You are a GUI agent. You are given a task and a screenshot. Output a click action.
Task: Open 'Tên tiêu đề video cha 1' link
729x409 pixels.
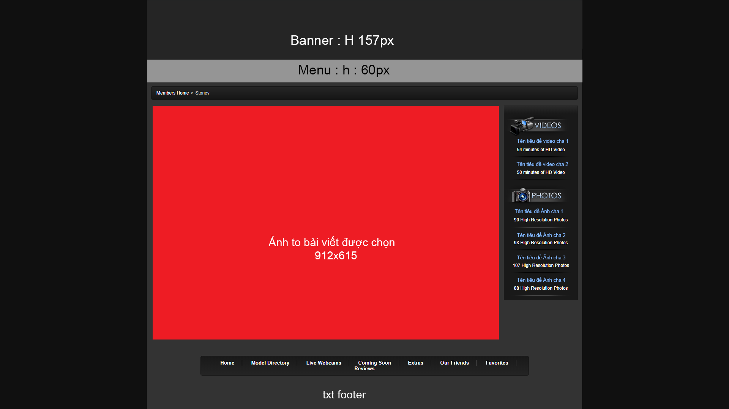click(542, 141)
